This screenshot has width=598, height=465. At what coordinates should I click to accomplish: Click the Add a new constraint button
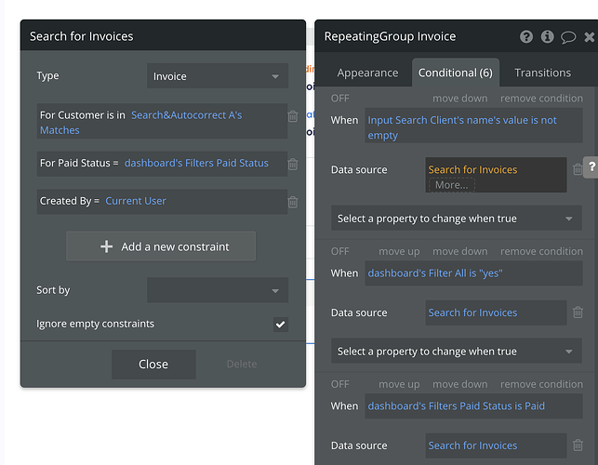161,246
